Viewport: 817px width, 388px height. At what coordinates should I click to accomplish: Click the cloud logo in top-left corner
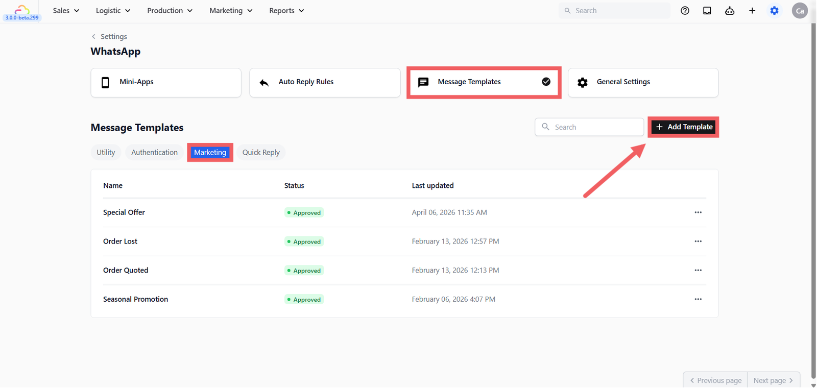click(x=21, y=9)
